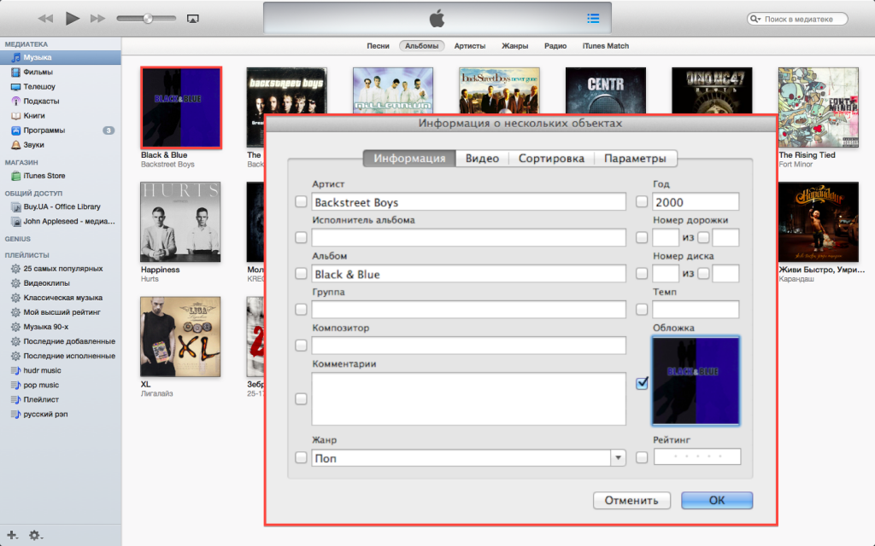Uncheck the Обложка artwork checkbox
The height and width of the screenshot is (546, 875).
[642, 383]
